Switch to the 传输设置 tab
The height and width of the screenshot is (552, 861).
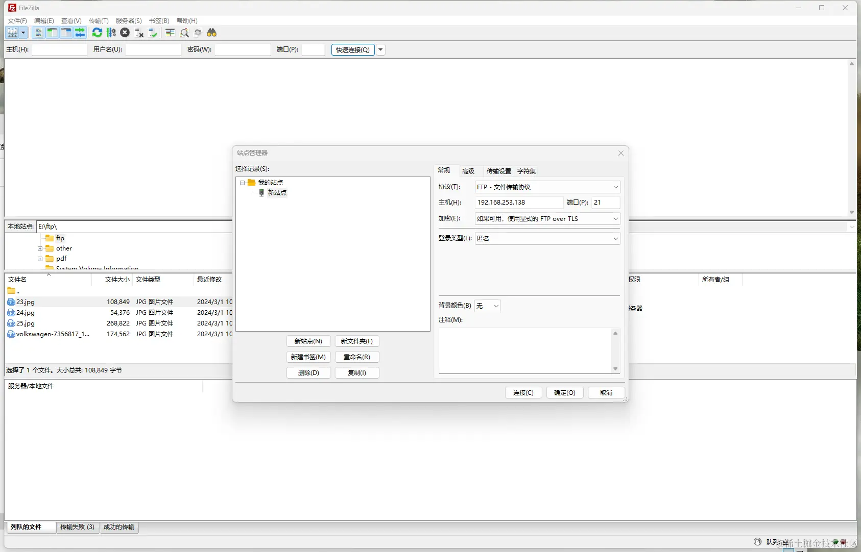tap(499, 171)
